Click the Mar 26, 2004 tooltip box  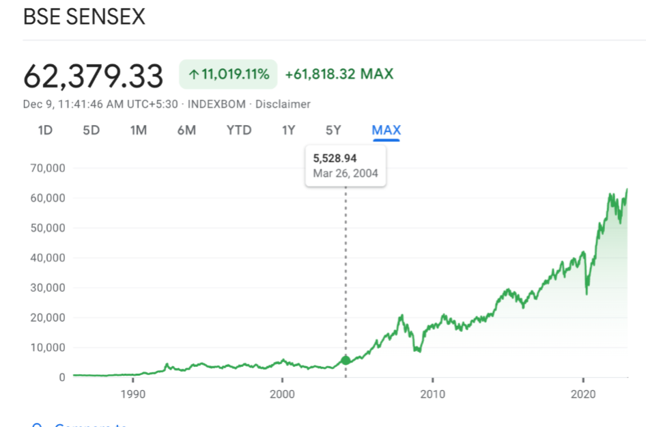point(346,166)
